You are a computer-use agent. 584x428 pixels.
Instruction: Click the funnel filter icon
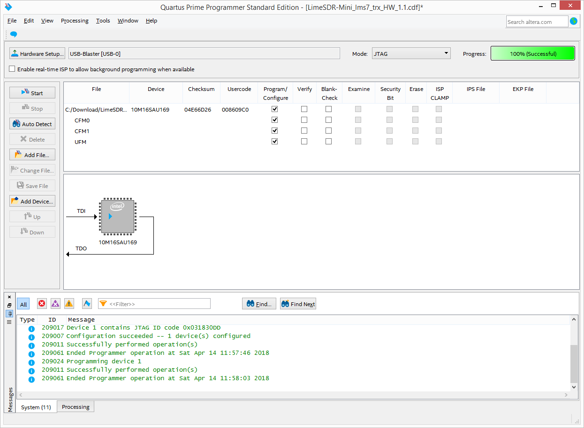103,304
